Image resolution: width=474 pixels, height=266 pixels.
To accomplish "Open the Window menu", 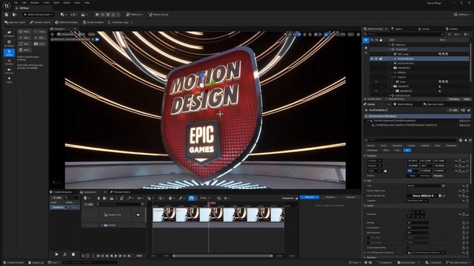I will click(35, 3).
